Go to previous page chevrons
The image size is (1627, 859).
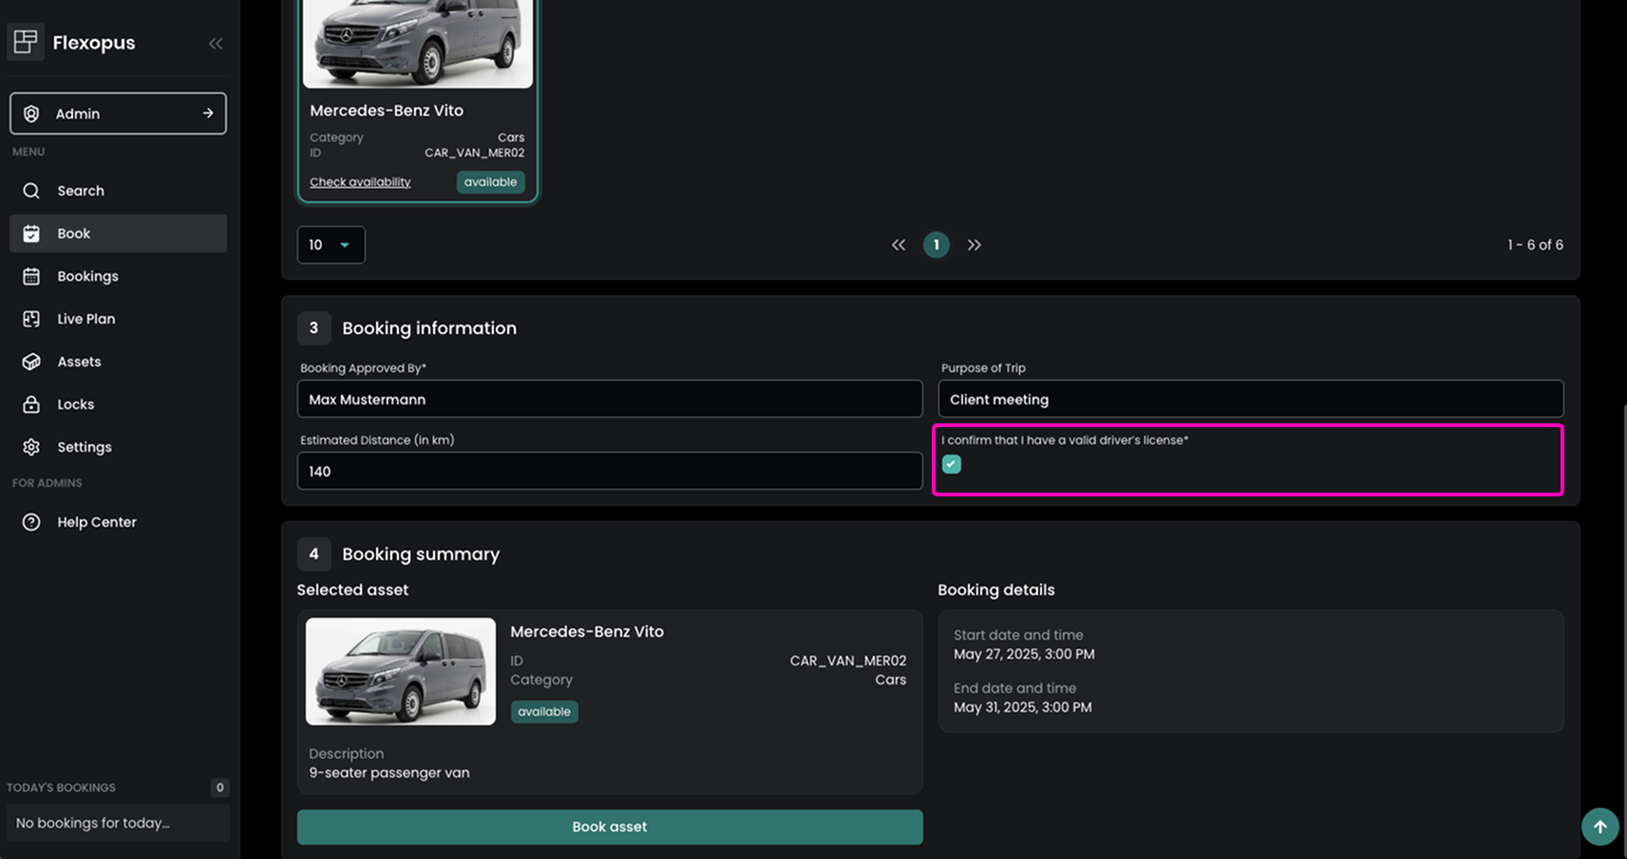899,245
